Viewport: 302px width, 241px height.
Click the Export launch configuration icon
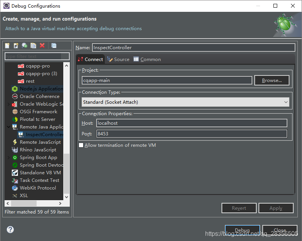(x=24, y=45)
